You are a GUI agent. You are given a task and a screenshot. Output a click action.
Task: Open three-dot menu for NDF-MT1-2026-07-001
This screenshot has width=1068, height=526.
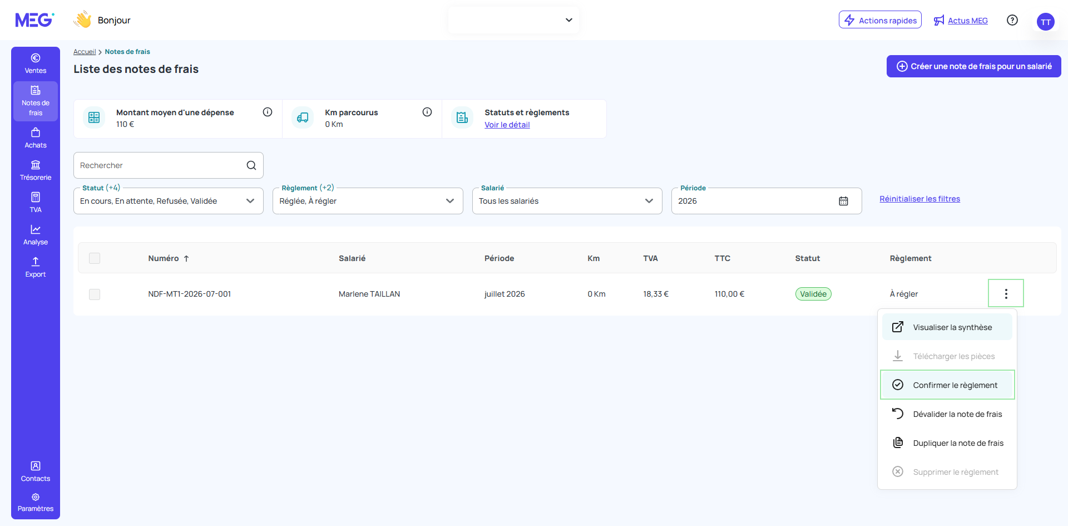point(1006,293)
